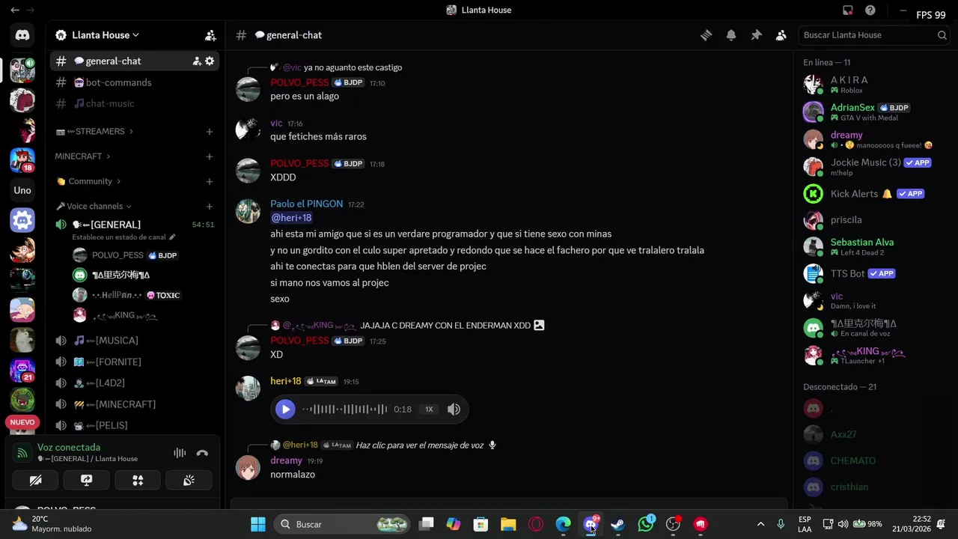The image size is (958, 539).
Task: Mute the voice message audio
Action: 454,409
